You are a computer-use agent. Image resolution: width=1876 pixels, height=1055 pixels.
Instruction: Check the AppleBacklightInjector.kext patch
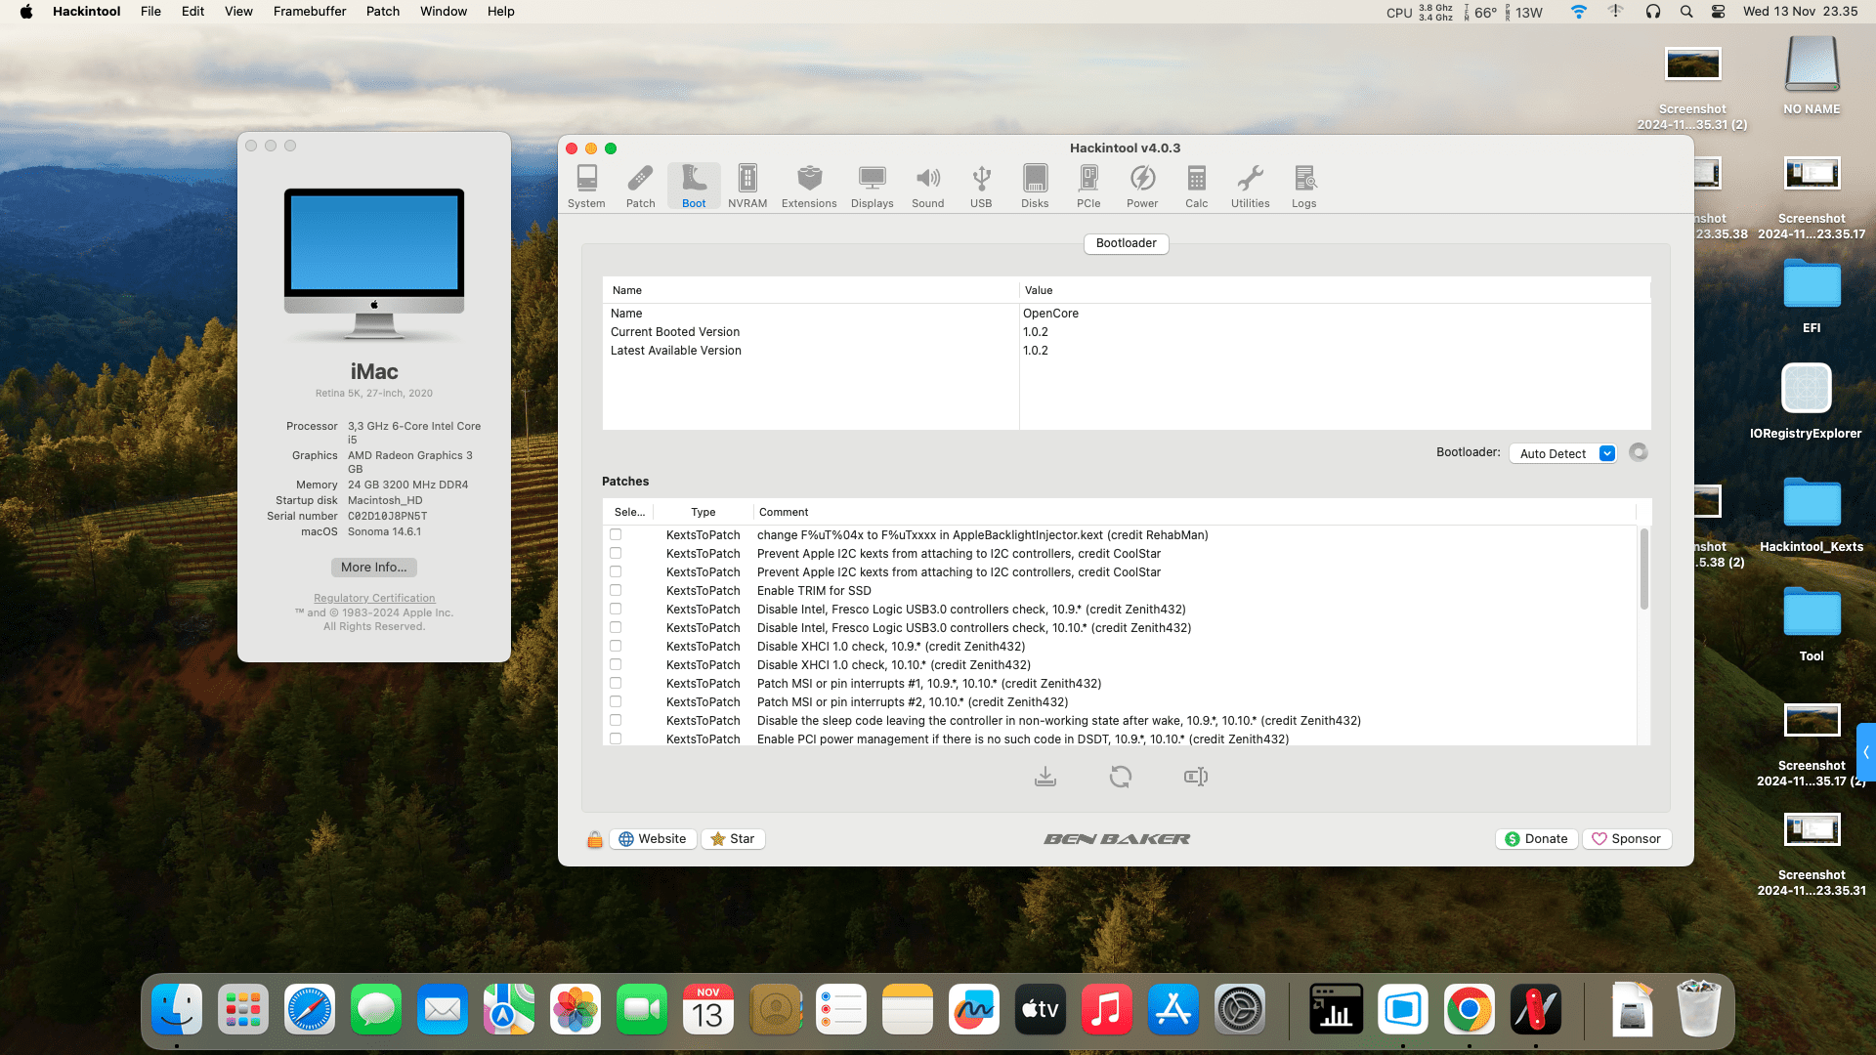[x=615, y=534]
